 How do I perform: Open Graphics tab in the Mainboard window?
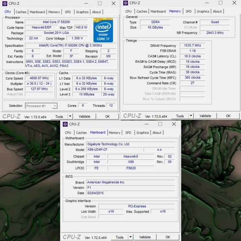[143, 133]
